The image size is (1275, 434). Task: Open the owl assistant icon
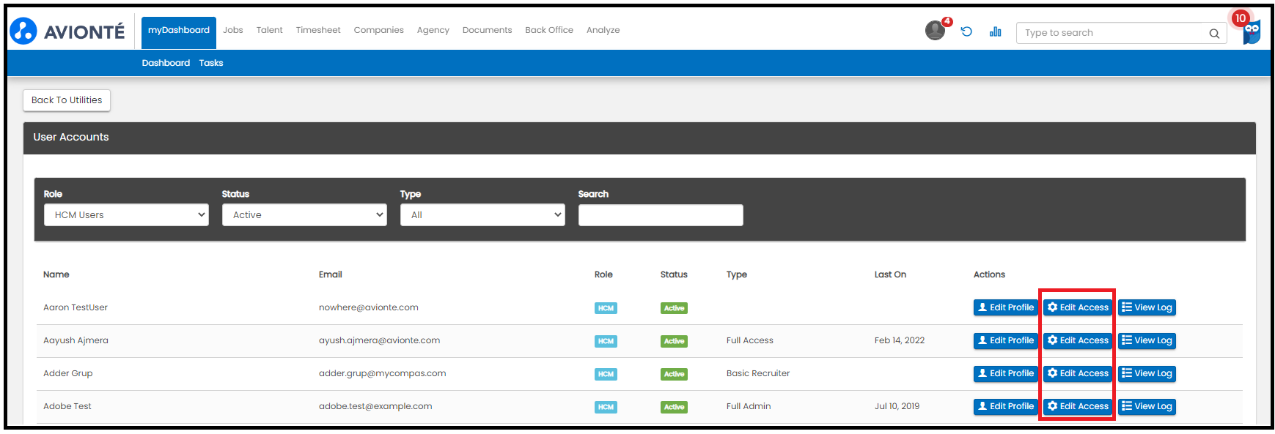coord(1252,32)
